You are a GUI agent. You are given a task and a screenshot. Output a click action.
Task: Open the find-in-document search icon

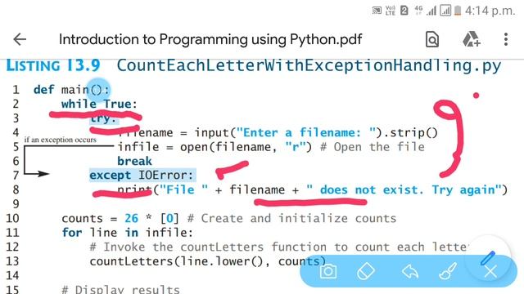coord(431,40)
